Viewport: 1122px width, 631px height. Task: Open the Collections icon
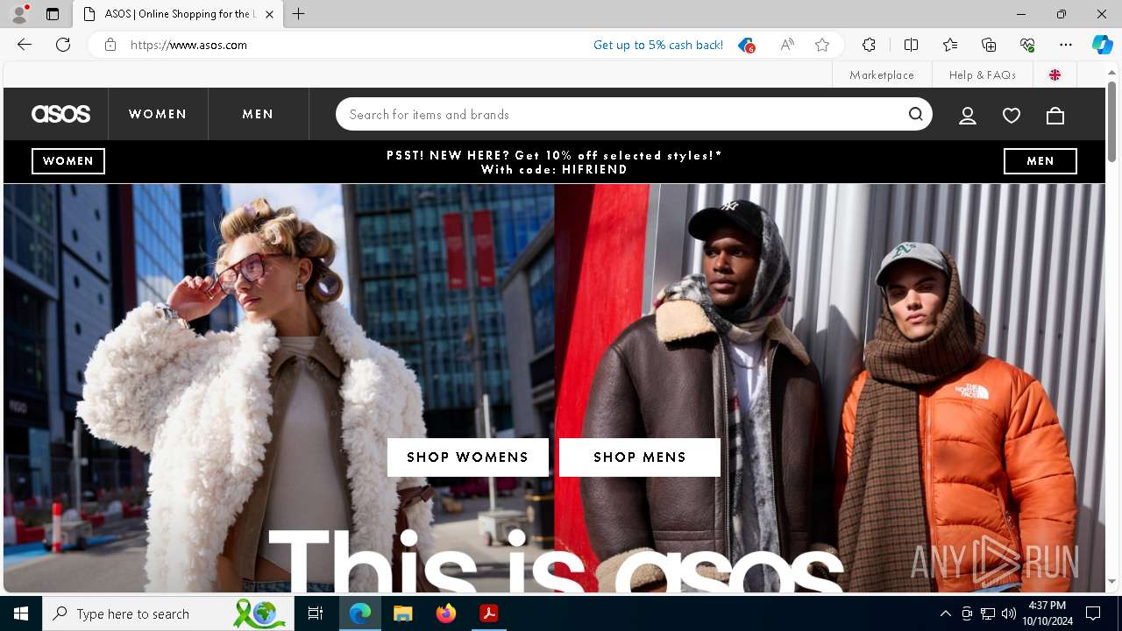point(989,45)
